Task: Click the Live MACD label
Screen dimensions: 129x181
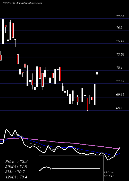Action: (109, 174)
